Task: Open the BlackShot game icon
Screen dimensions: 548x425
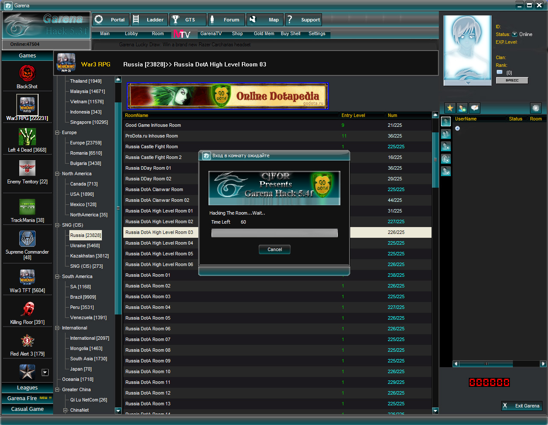Action: coord(27,74)
